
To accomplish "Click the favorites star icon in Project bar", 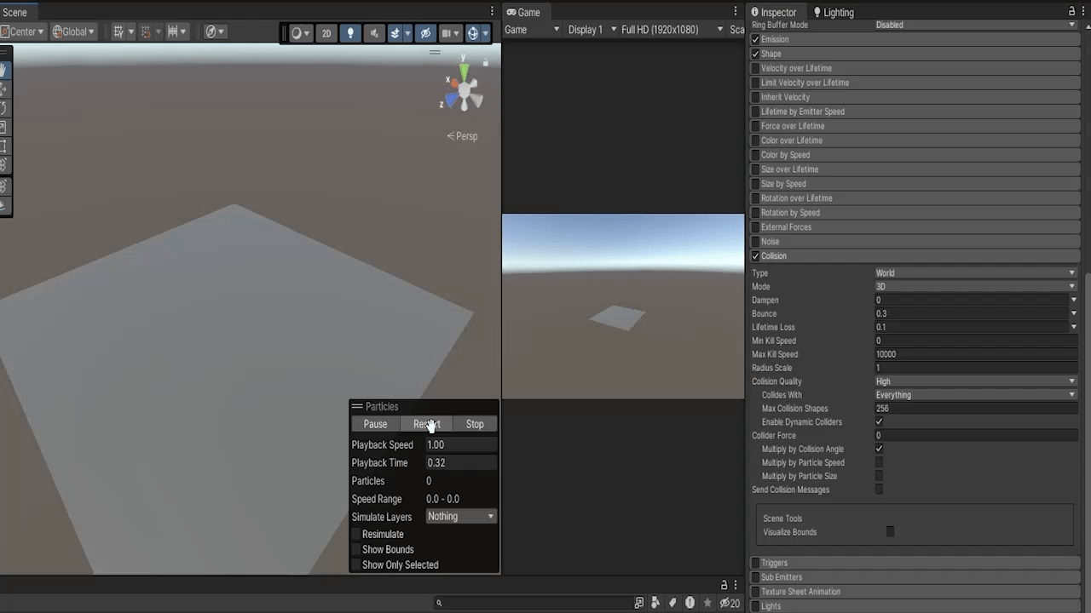I will pyautogui.click(x=707, y=603).
